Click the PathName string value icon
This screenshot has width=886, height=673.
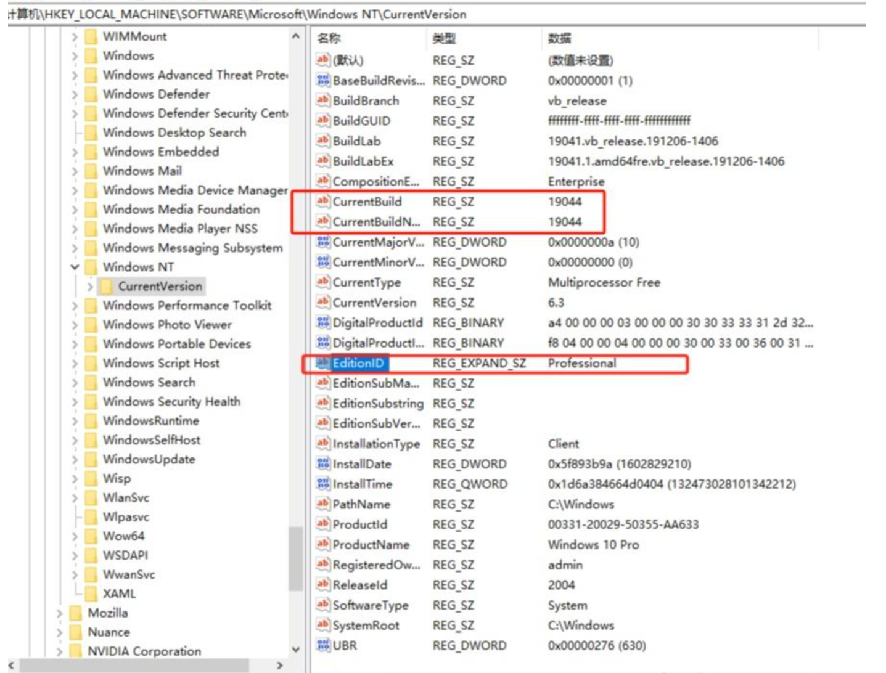(323, 504)
